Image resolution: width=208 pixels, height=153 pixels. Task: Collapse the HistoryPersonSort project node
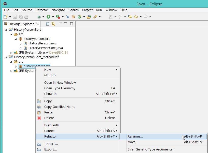(x=6, y=30)
